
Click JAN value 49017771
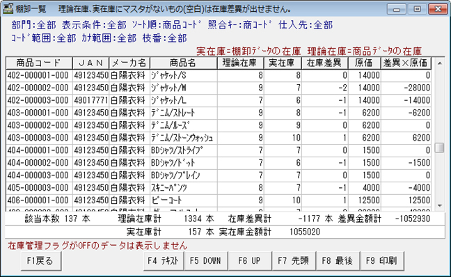click(91, 100)
